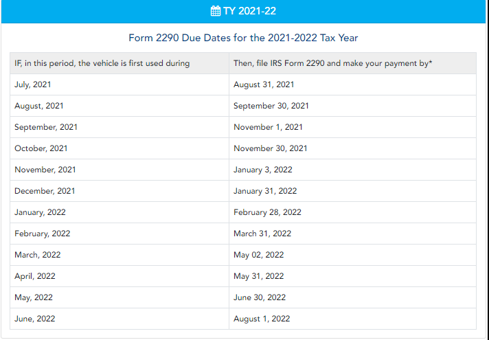The image size is (489, 340).
Task: Select the 'July, 2021' cell
Action: point(120,84)
